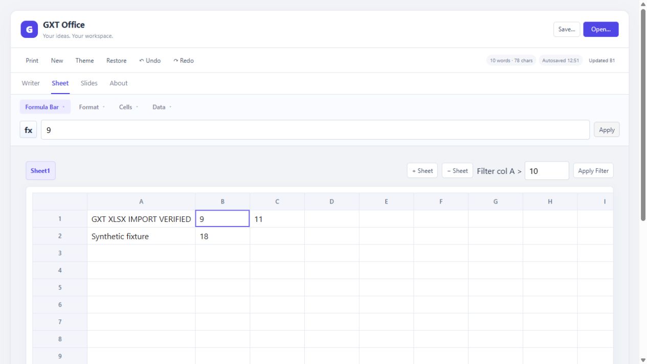Click the fx formula icon

28,130
